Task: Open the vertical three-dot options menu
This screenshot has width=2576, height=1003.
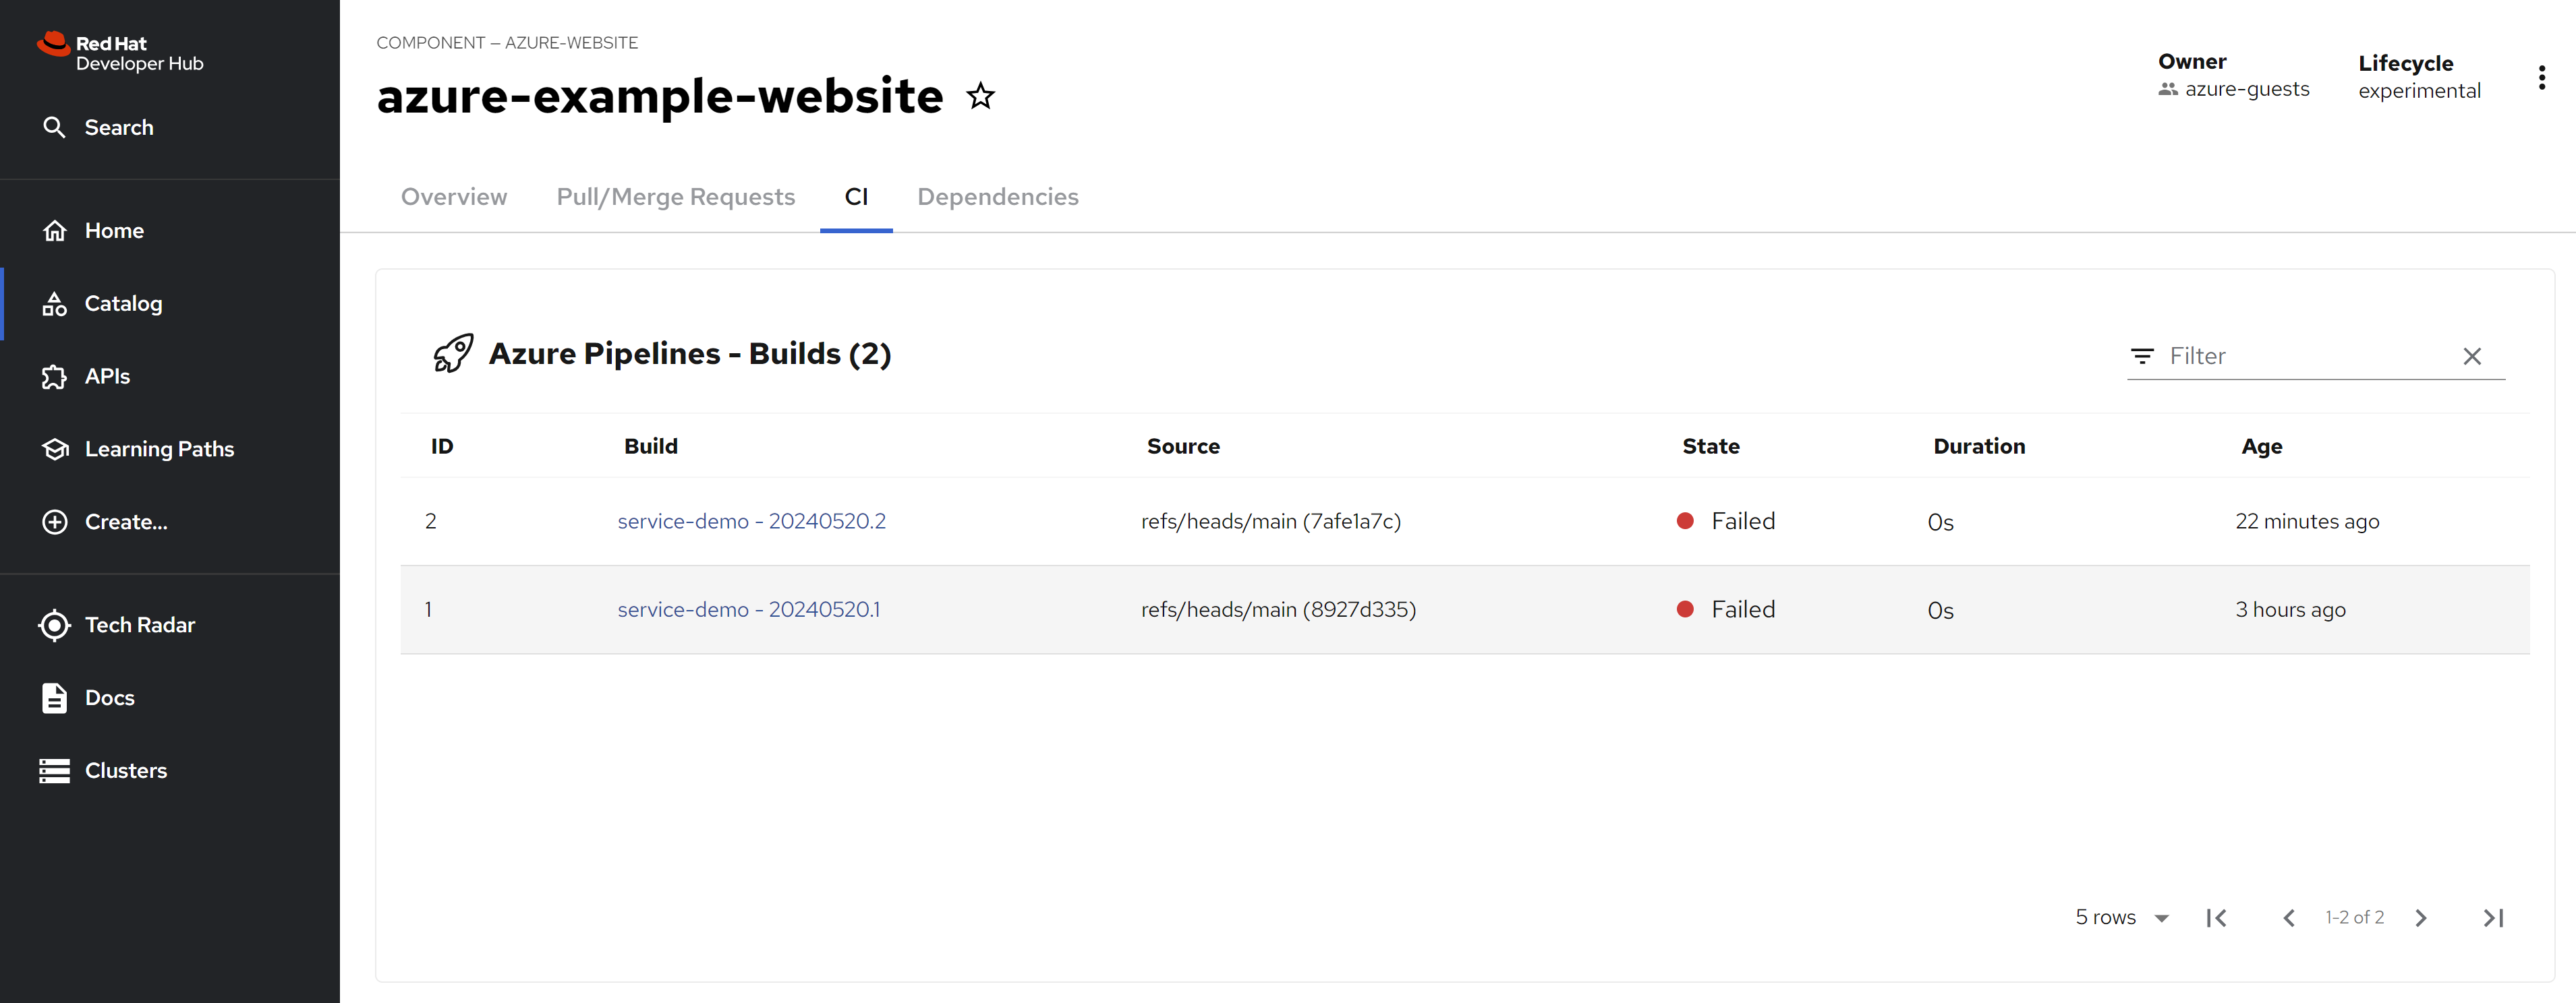Action: pos(2541,78)
